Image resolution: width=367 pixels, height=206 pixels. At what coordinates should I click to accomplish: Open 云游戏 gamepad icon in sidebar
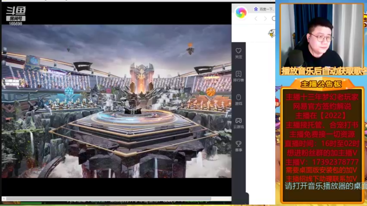pyautogui.click(x=239, y=120)
